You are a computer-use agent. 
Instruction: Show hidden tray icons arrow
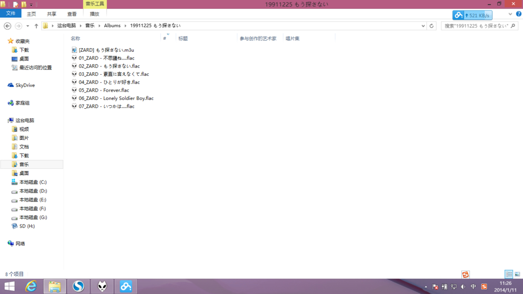[426, 287]
